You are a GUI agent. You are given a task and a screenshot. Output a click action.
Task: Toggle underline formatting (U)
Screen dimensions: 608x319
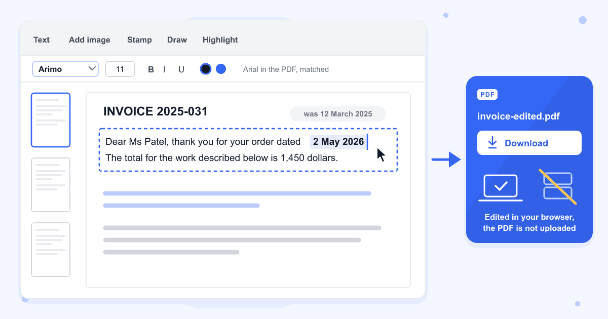pos(181,69)
